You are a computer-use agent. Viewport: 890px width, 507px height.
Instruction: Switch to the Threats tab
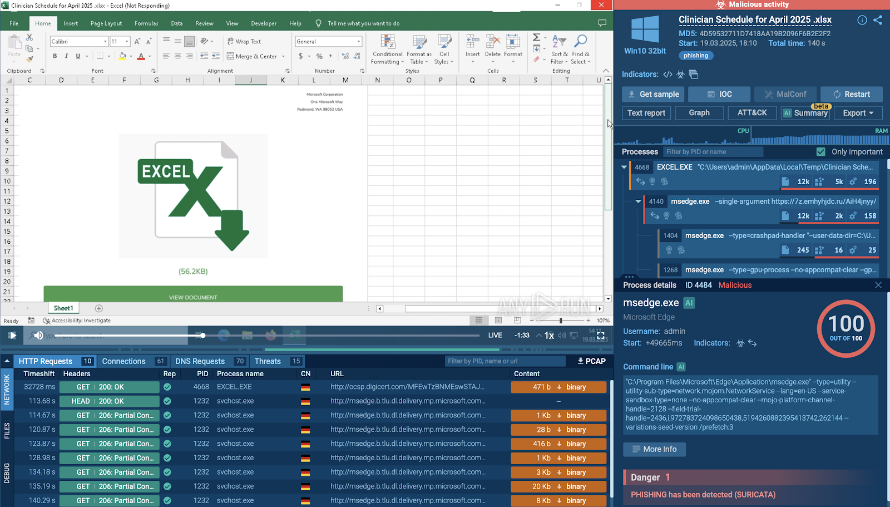[277, 361]
